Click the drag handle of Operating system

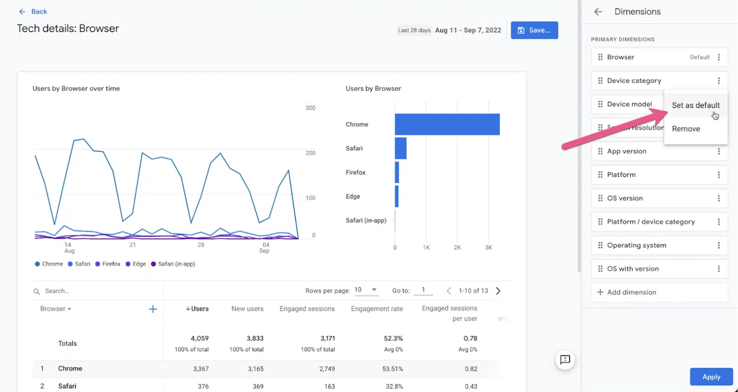click(x=600, y=246)
